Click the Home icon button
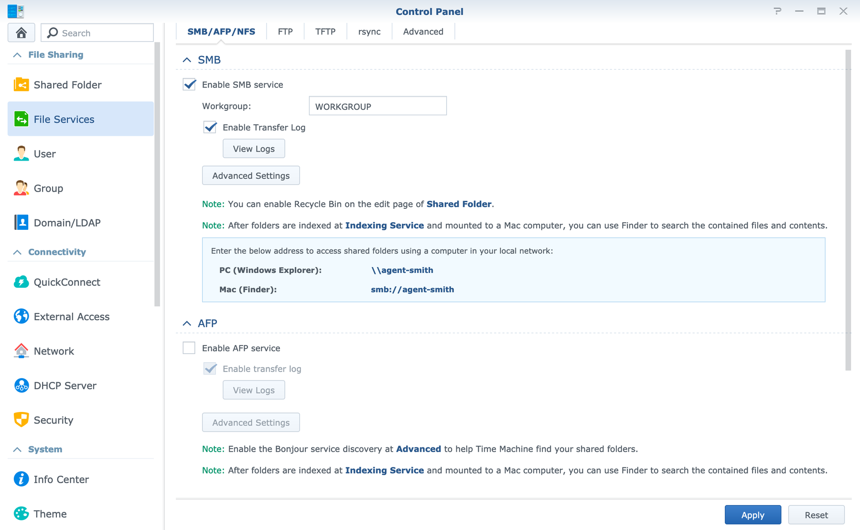Screen dimensions: 860x530 [21, 32]
